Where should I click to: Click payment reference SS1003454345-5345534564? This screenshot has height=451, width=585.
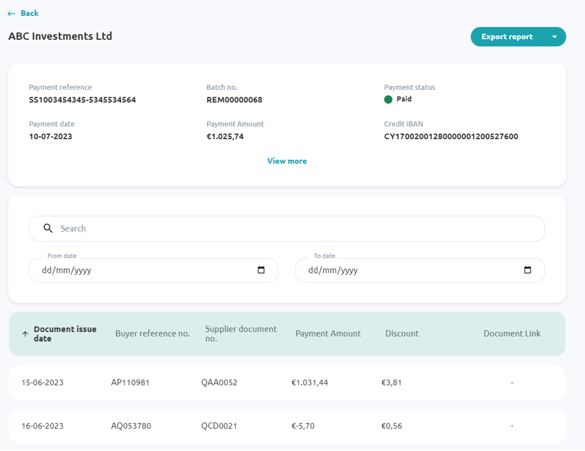tap(82, 100)
